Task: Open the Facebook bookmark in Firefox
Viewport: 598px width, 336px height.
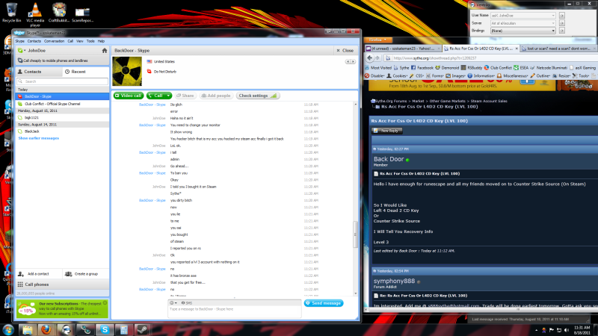Action: [422, 67]
